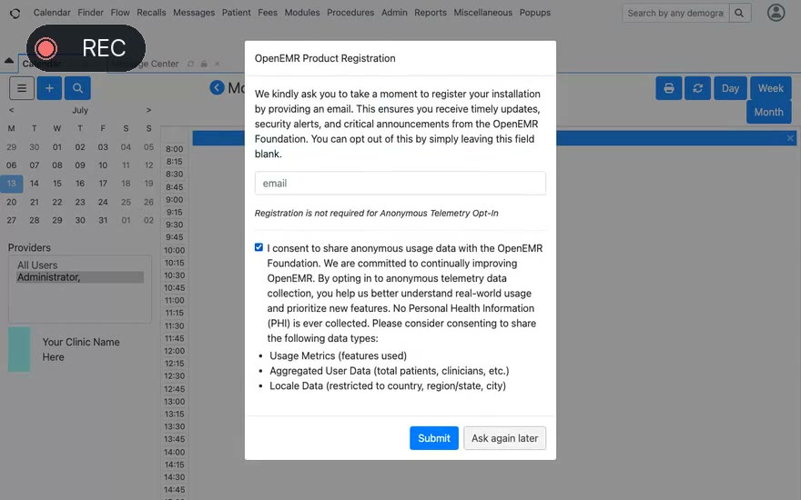This screenshot has width=801, height=500.
Task: Open the Procedures menu dropdown
Action: click(x=350, y=13)
